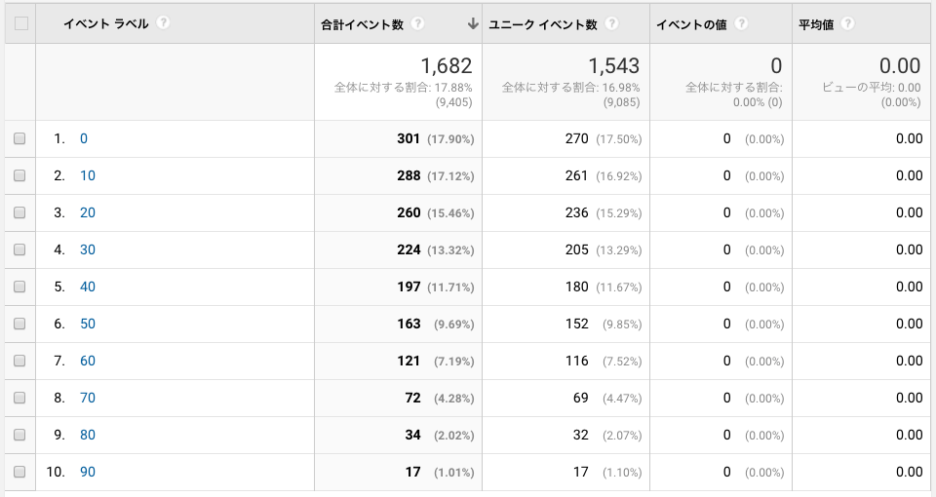Click help icon next to イベント ラベル
936x497 pixels.
(163, 22)
